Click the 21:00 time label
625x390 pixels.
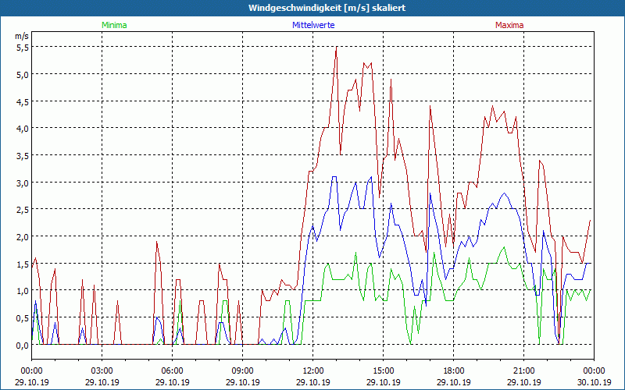pos(523,371)
